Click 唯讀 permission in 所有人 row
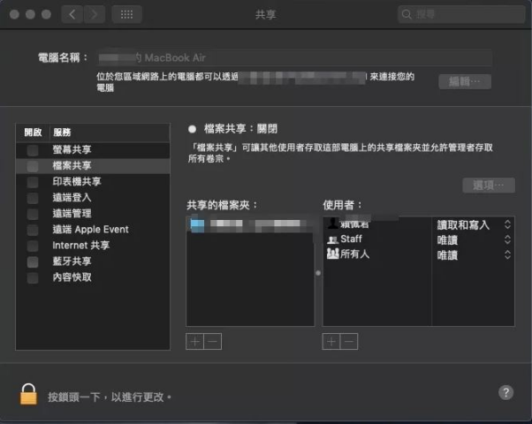Image resolution: width=532 pixels, height=424 pixels. 447,254
